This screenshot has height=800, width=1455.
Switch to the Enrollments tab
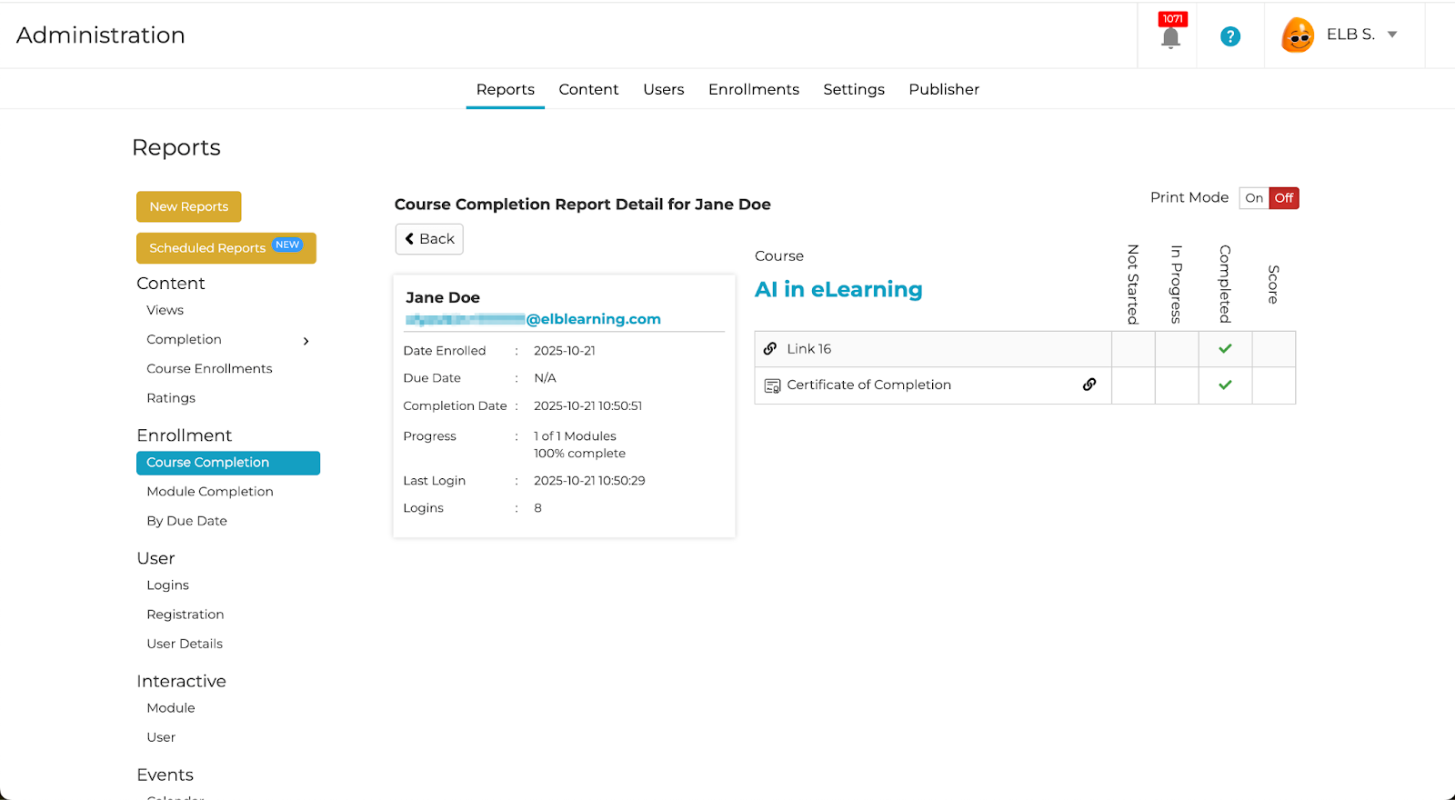(753, 89)
